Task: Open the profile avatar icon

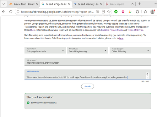Action: click(x=153, y=12)
